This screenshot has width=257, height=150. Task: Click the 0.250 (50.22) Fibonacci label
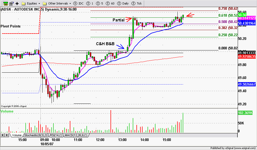pos(228,35)
